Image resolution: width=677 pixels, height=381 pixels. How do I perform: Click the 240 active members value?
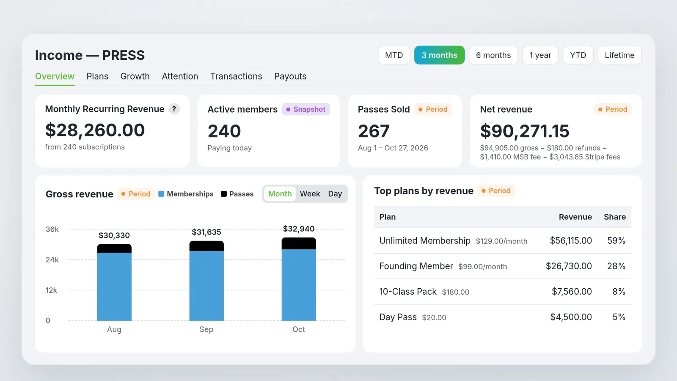click(x=224, y=131)
